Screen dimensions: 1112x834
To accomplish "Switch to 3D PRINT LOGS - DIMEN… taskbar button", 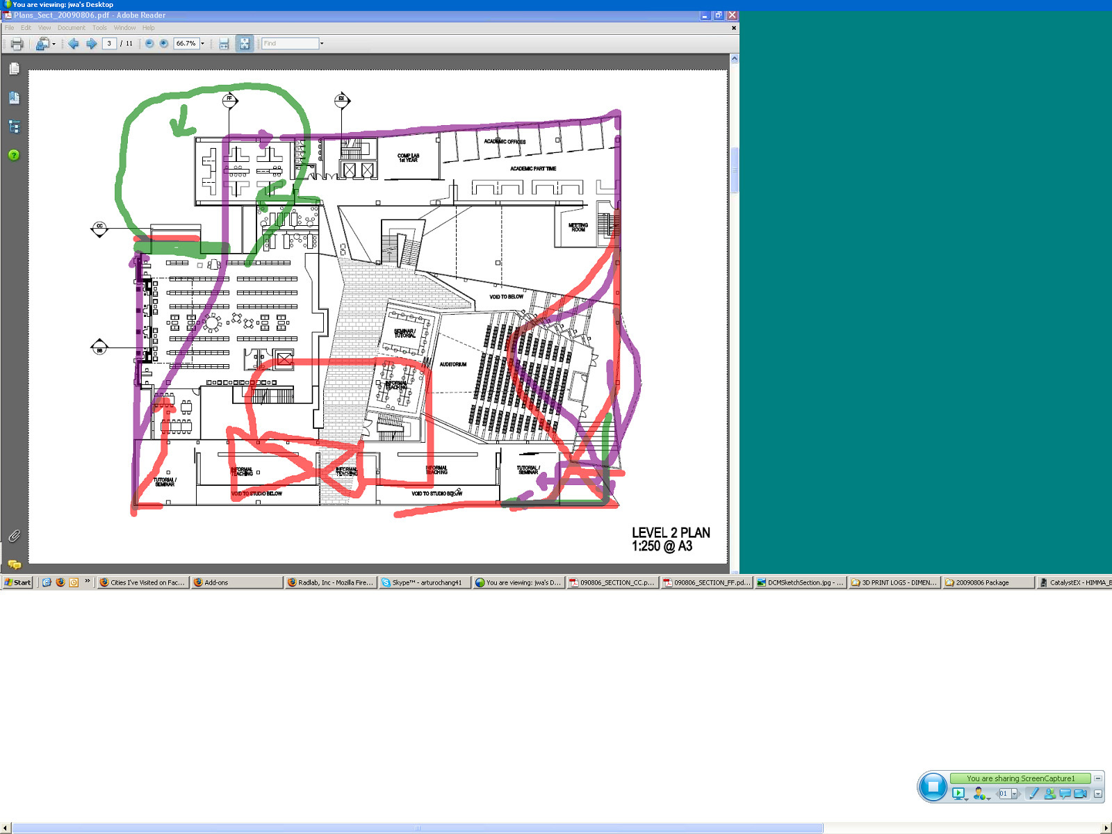I will click(894, 582).
